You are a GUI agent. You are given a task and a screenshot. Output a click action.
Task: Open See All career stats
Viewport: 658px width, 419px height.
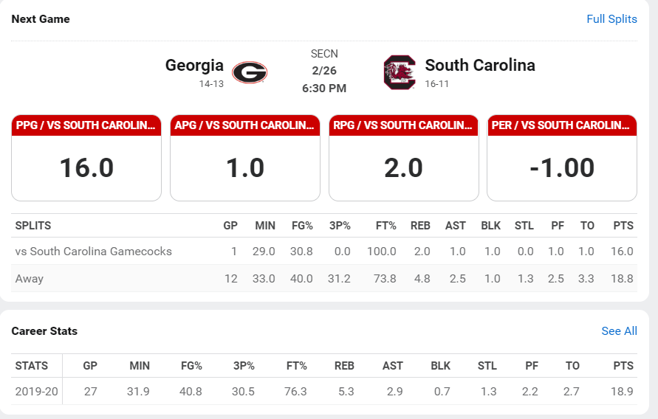[619, 331]
